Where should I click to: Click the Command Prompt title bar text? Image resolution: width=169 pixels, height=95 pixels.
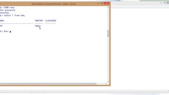click(x=53, y=4)
